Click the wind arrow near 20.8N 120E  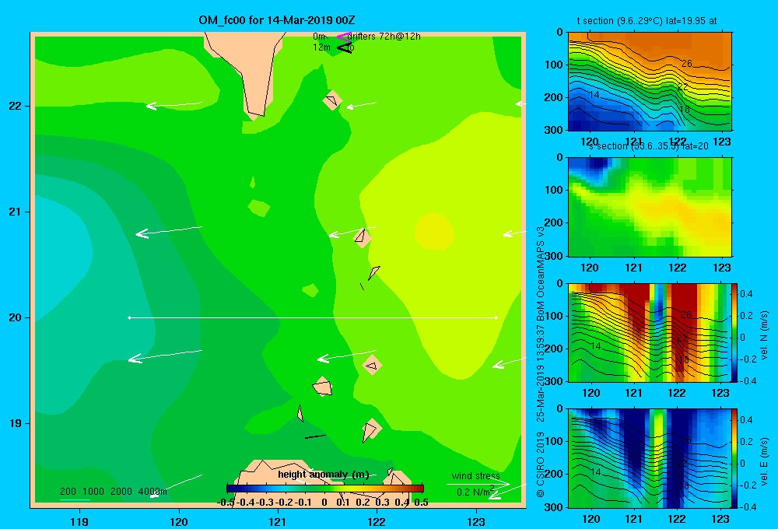click(x=169, y=231)
